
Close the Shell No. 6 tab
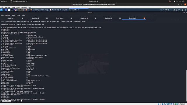(x=120, y=18)
